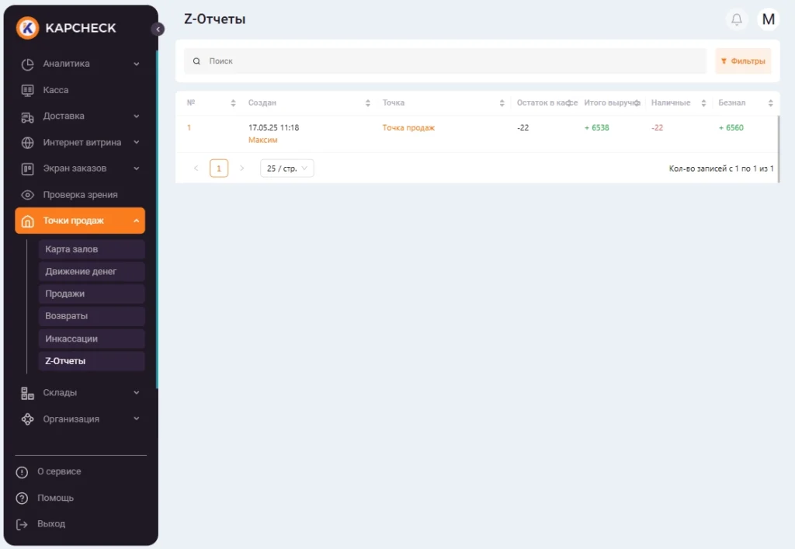795x549 pixels.
Task: Click the notifications bell icon
Action: (x=737, y=19)
